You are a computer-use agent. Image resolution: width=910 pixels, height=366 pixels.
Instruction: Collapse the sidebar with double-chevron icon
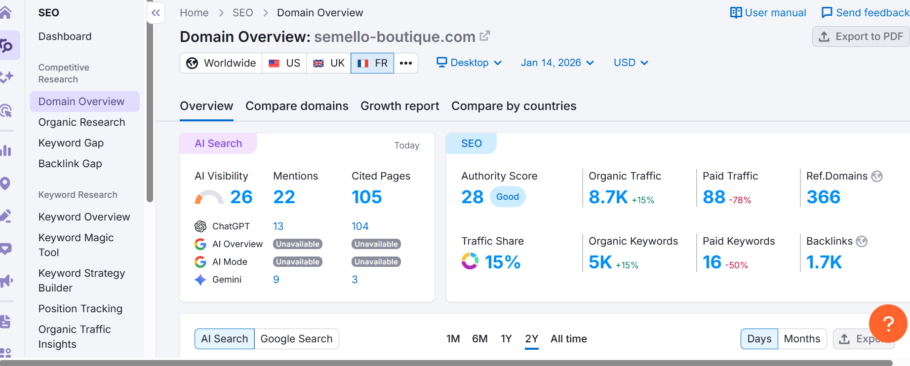(156, 13)
